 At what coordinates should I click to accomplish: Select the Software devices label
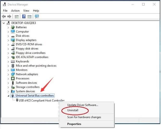(x=26, y=83)
